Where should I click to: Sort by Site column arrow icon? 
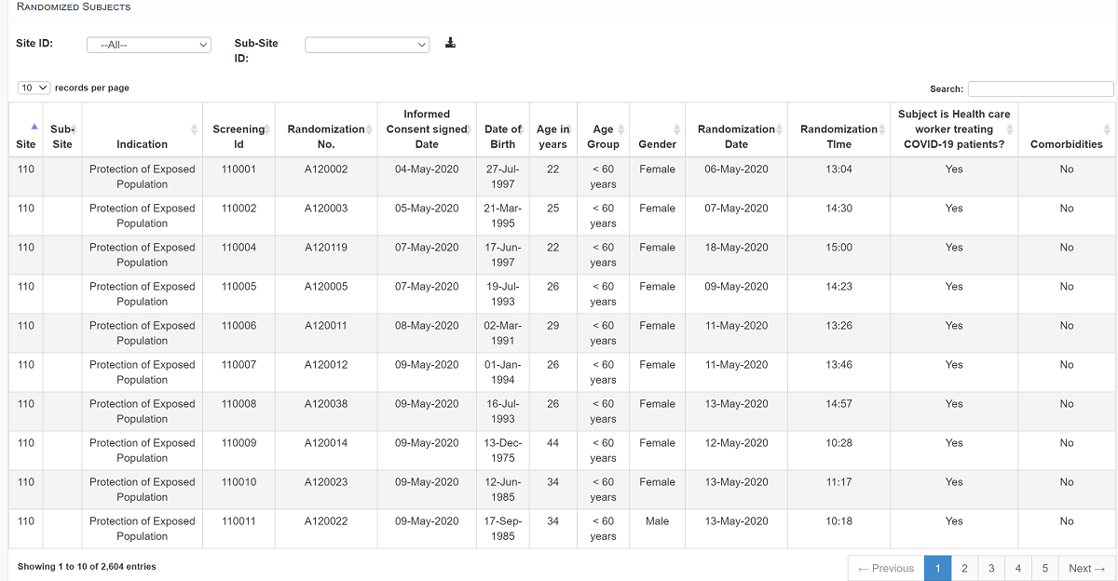(x=34, y=127)
